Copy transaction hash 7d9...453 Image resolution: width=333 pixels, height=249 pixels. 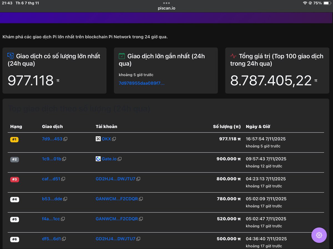pyautogui.click(x=65, y=139)
